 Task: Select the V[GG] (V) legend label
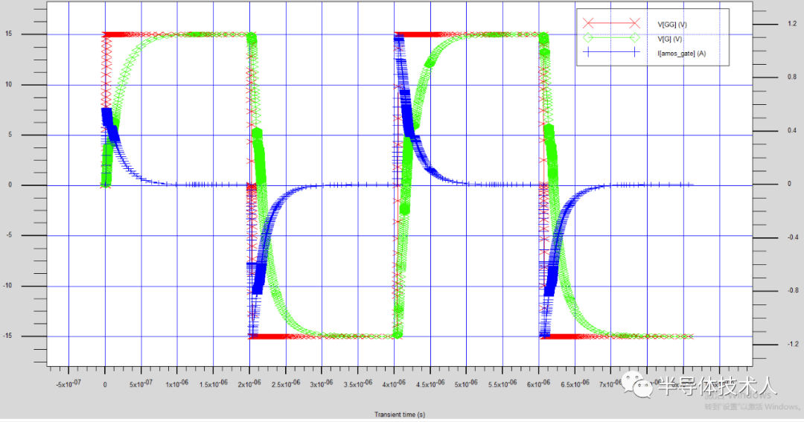click(x=672, y=25)
